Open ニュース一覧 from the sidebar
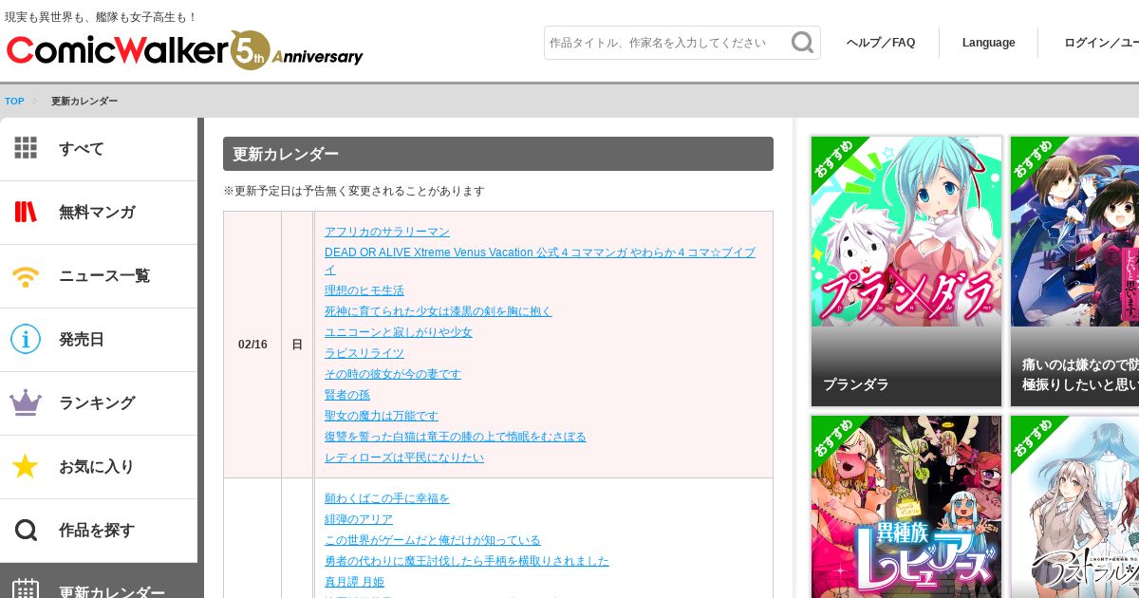 click(x=99, y=276)
